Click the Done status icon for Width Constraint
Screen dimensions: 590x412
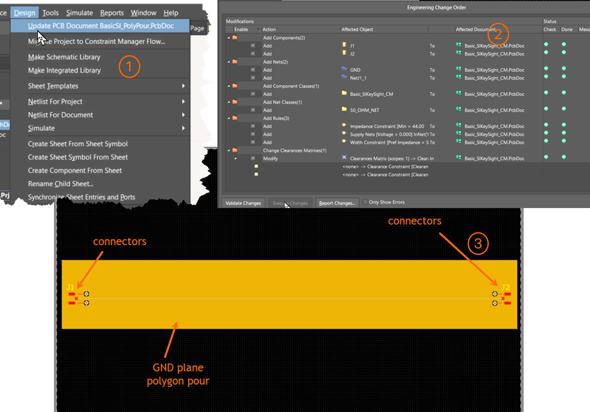(564, 141)
